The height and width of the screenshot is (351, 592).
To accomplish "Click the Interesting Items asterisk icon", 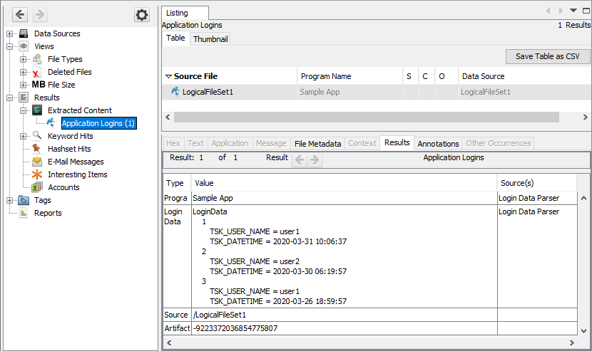I will [37, 174].
